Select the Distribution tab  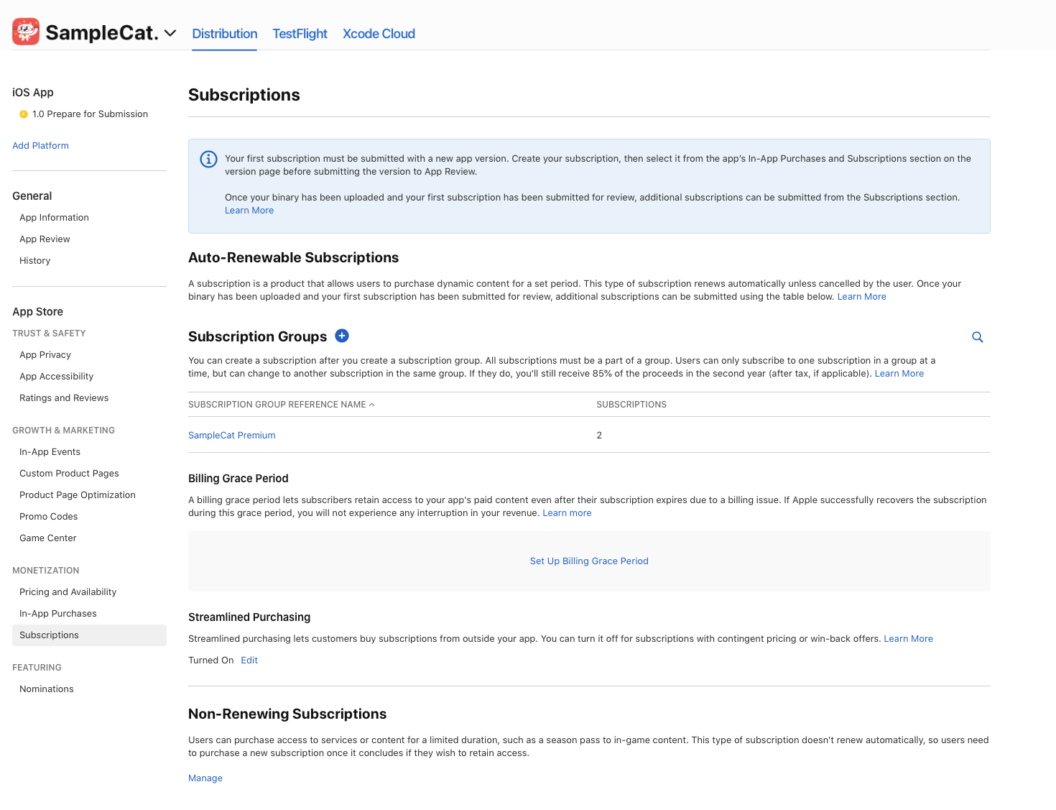click(x=223, y=33)
